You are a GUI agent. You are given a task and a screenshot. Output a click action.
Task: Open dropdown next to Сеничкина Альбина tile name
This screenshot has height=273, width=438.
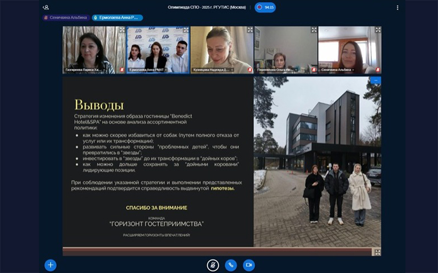353,70
